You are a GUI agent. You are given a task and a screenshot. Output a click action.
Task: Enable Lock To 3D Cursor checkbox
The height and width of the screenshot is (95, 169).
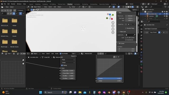click(126, 38)
